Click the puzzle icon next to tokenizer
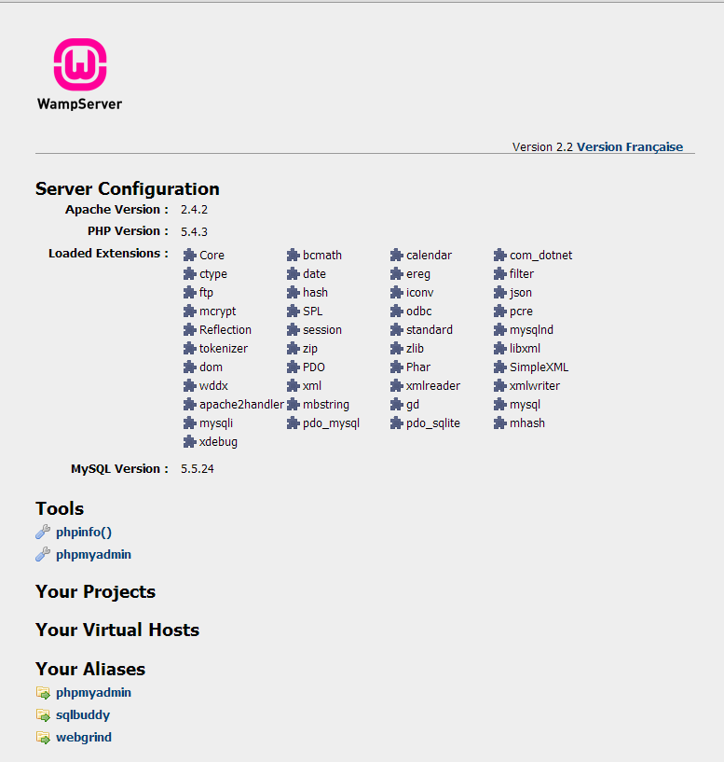 pyautogui.click(x=189, y=349)
